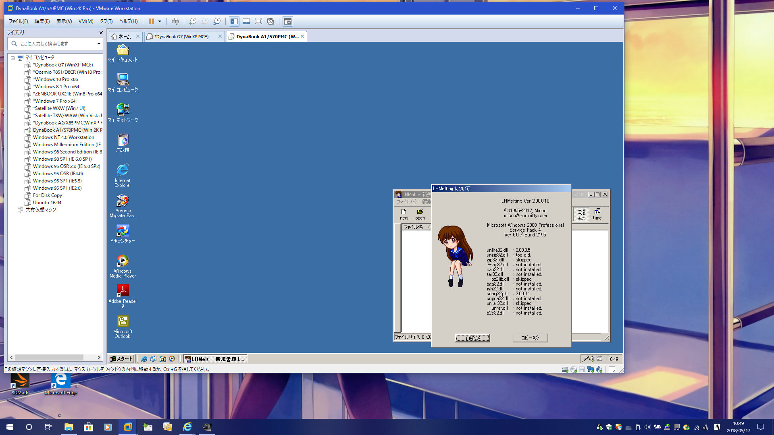774x435 pixels.
Task: Open the Windows 10 Start menu
Action: [x=10, y=427]
